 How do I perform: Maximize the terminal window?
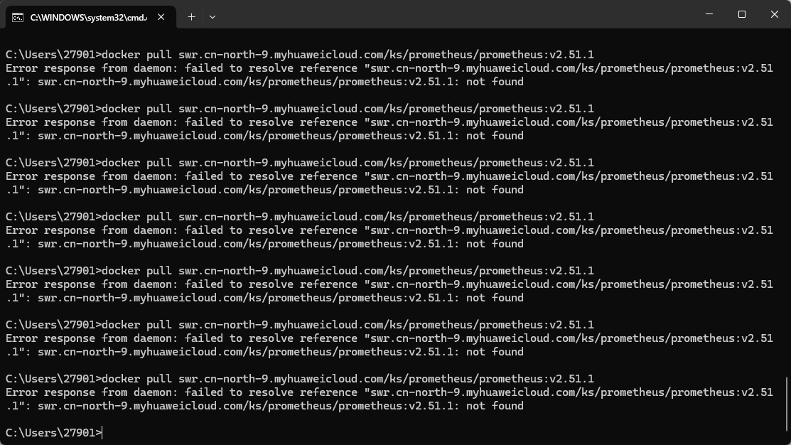[x=741, y=14]
